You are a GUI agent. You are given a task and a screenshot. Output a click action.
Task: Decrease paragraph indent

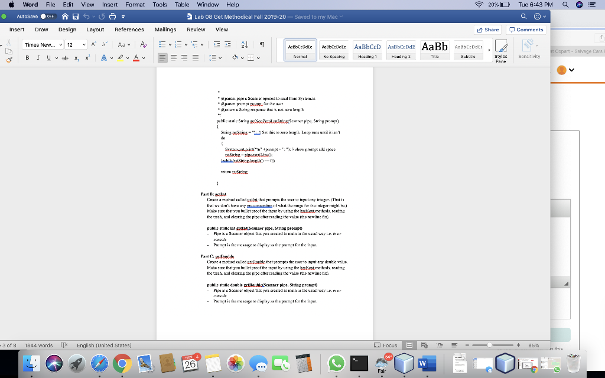(x=216, y=45)
